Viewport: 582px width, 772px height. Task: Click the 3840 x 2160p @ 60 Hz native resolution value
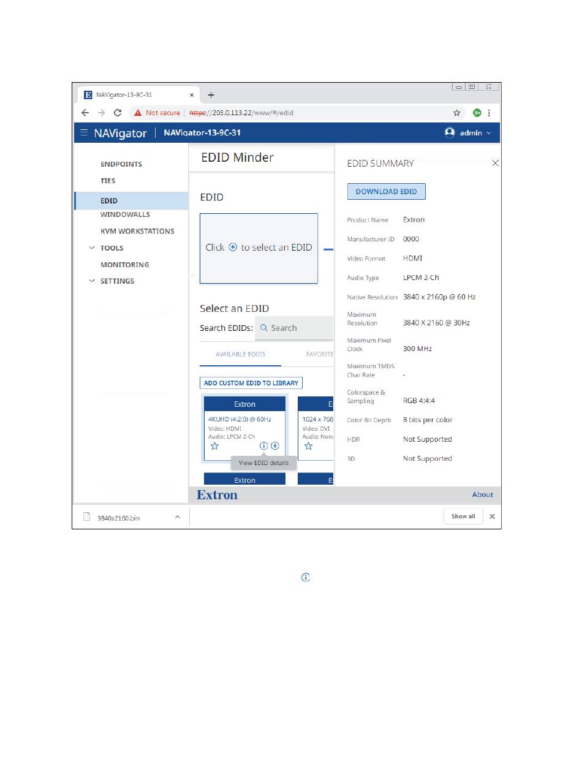click(x=439, y=297)
